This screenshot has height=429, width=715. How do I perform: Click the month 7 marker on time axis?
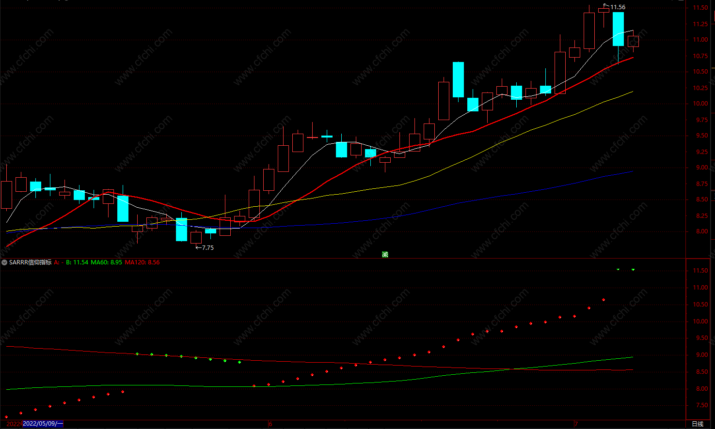576,424
